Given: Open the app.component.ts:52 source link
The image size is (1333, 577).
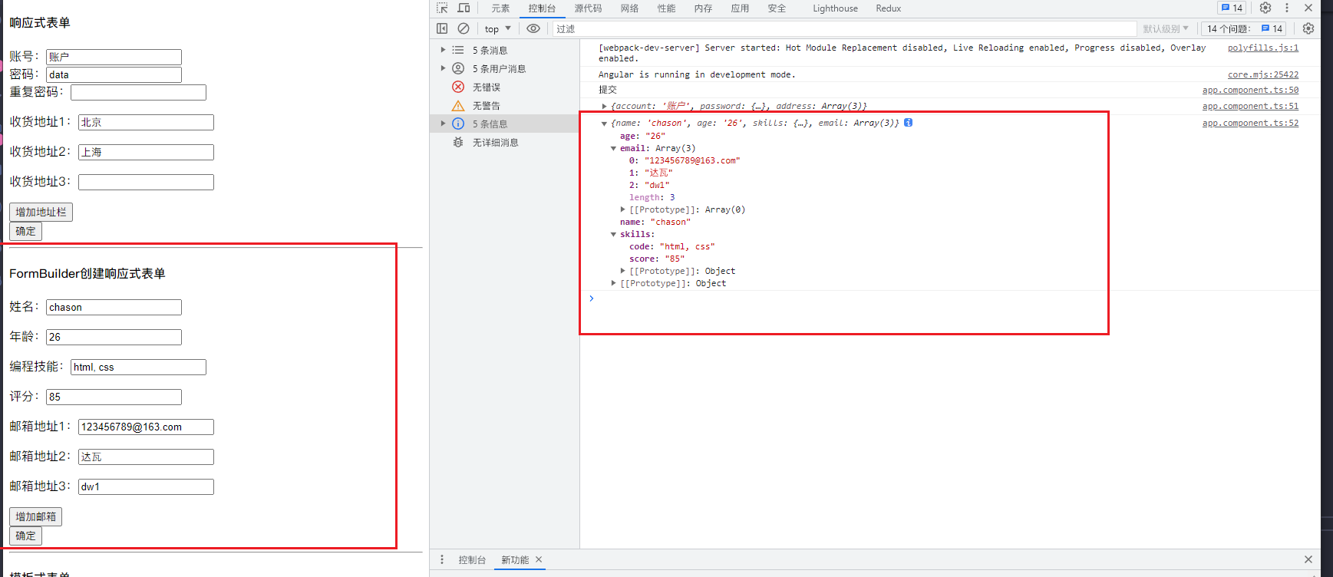Looking at the screenshot, I should 1250,123.
